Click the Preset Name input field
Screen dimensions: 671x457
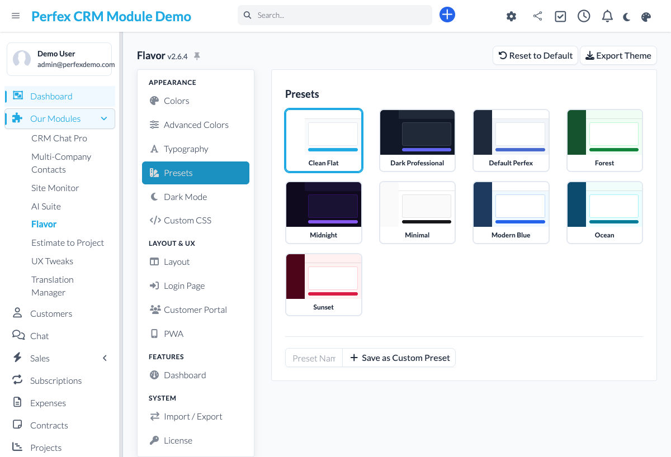point(314,358)
